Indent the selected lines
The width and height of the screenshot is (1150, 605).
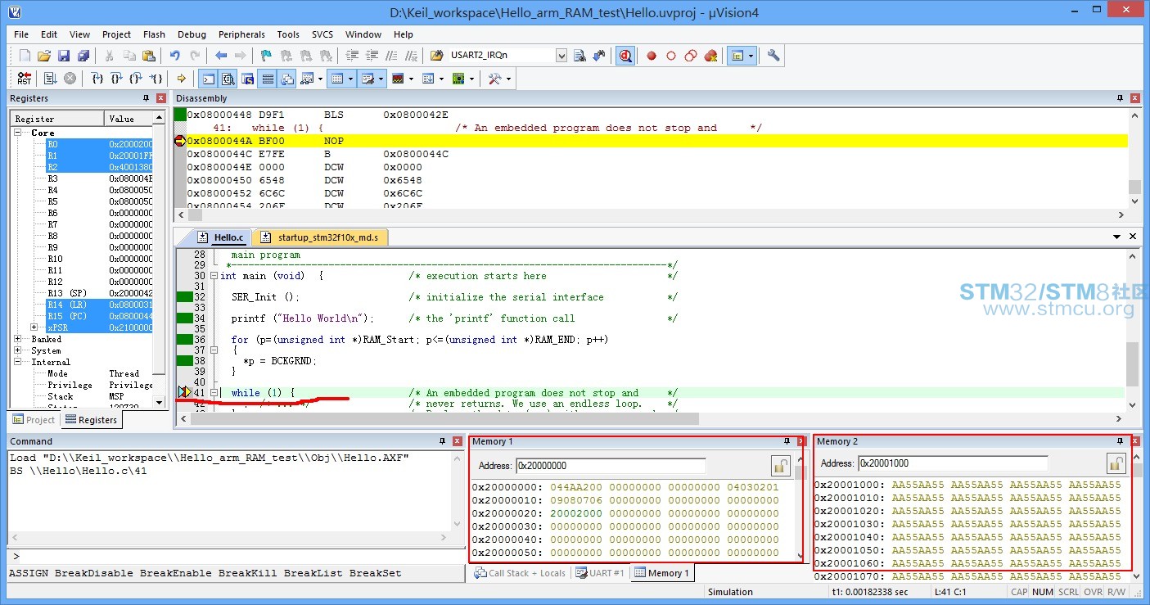351,56
